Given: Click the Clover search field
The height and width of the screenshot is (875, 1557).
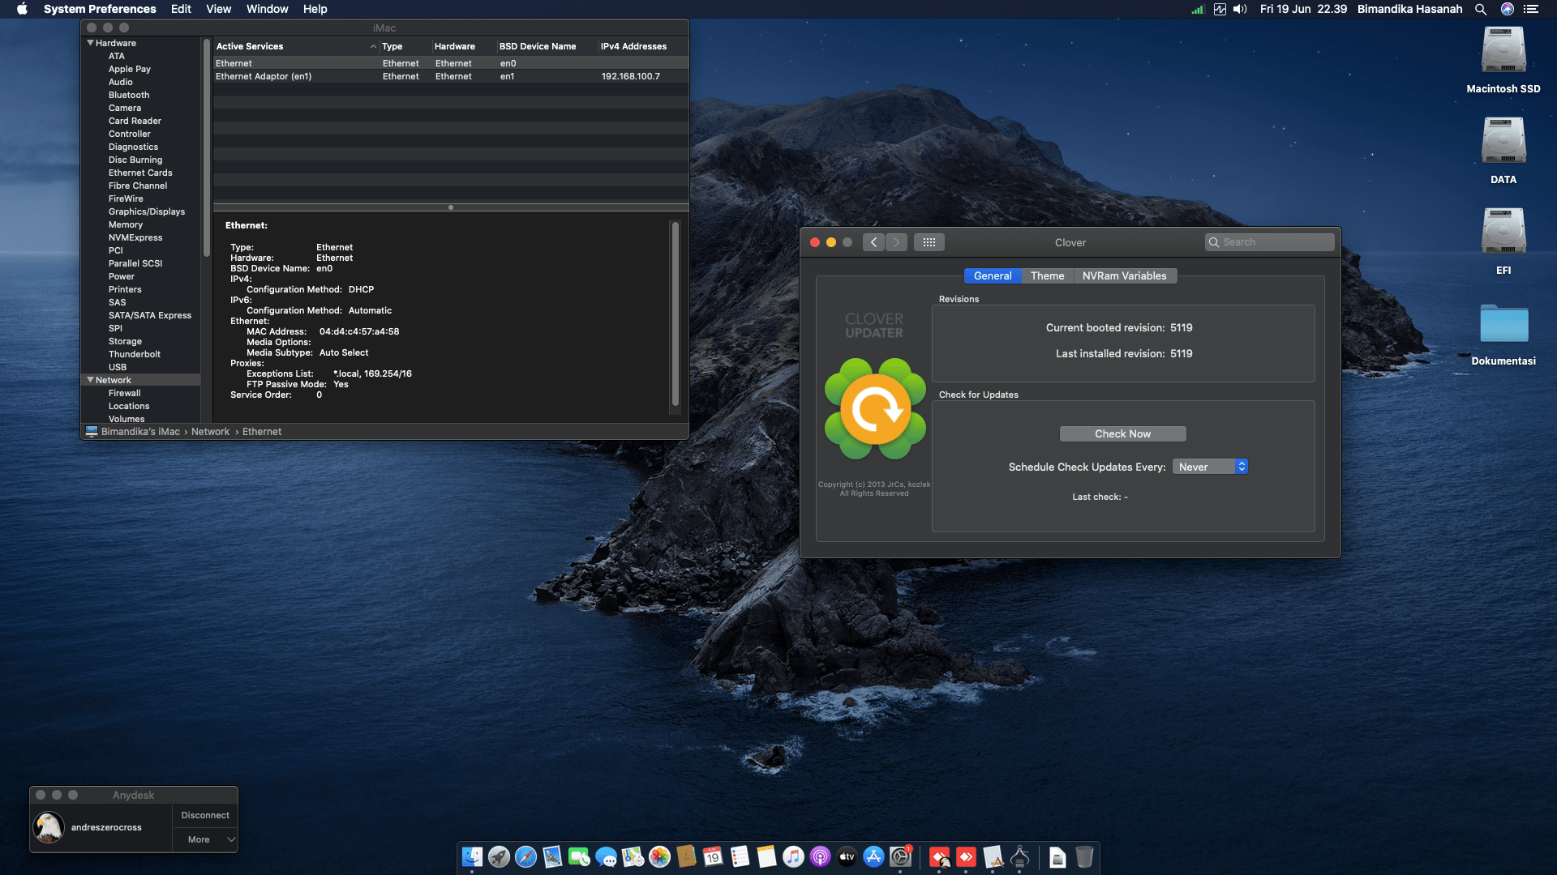Looking at the screenshot, I should [1269, 242].
